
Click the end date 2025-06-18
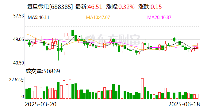184,104
